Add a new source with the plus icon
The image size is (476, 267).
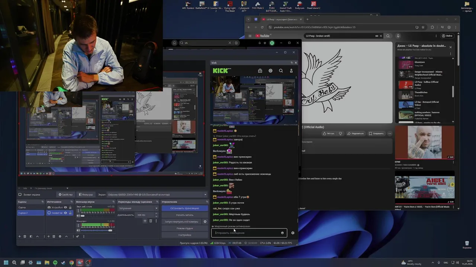48,236
